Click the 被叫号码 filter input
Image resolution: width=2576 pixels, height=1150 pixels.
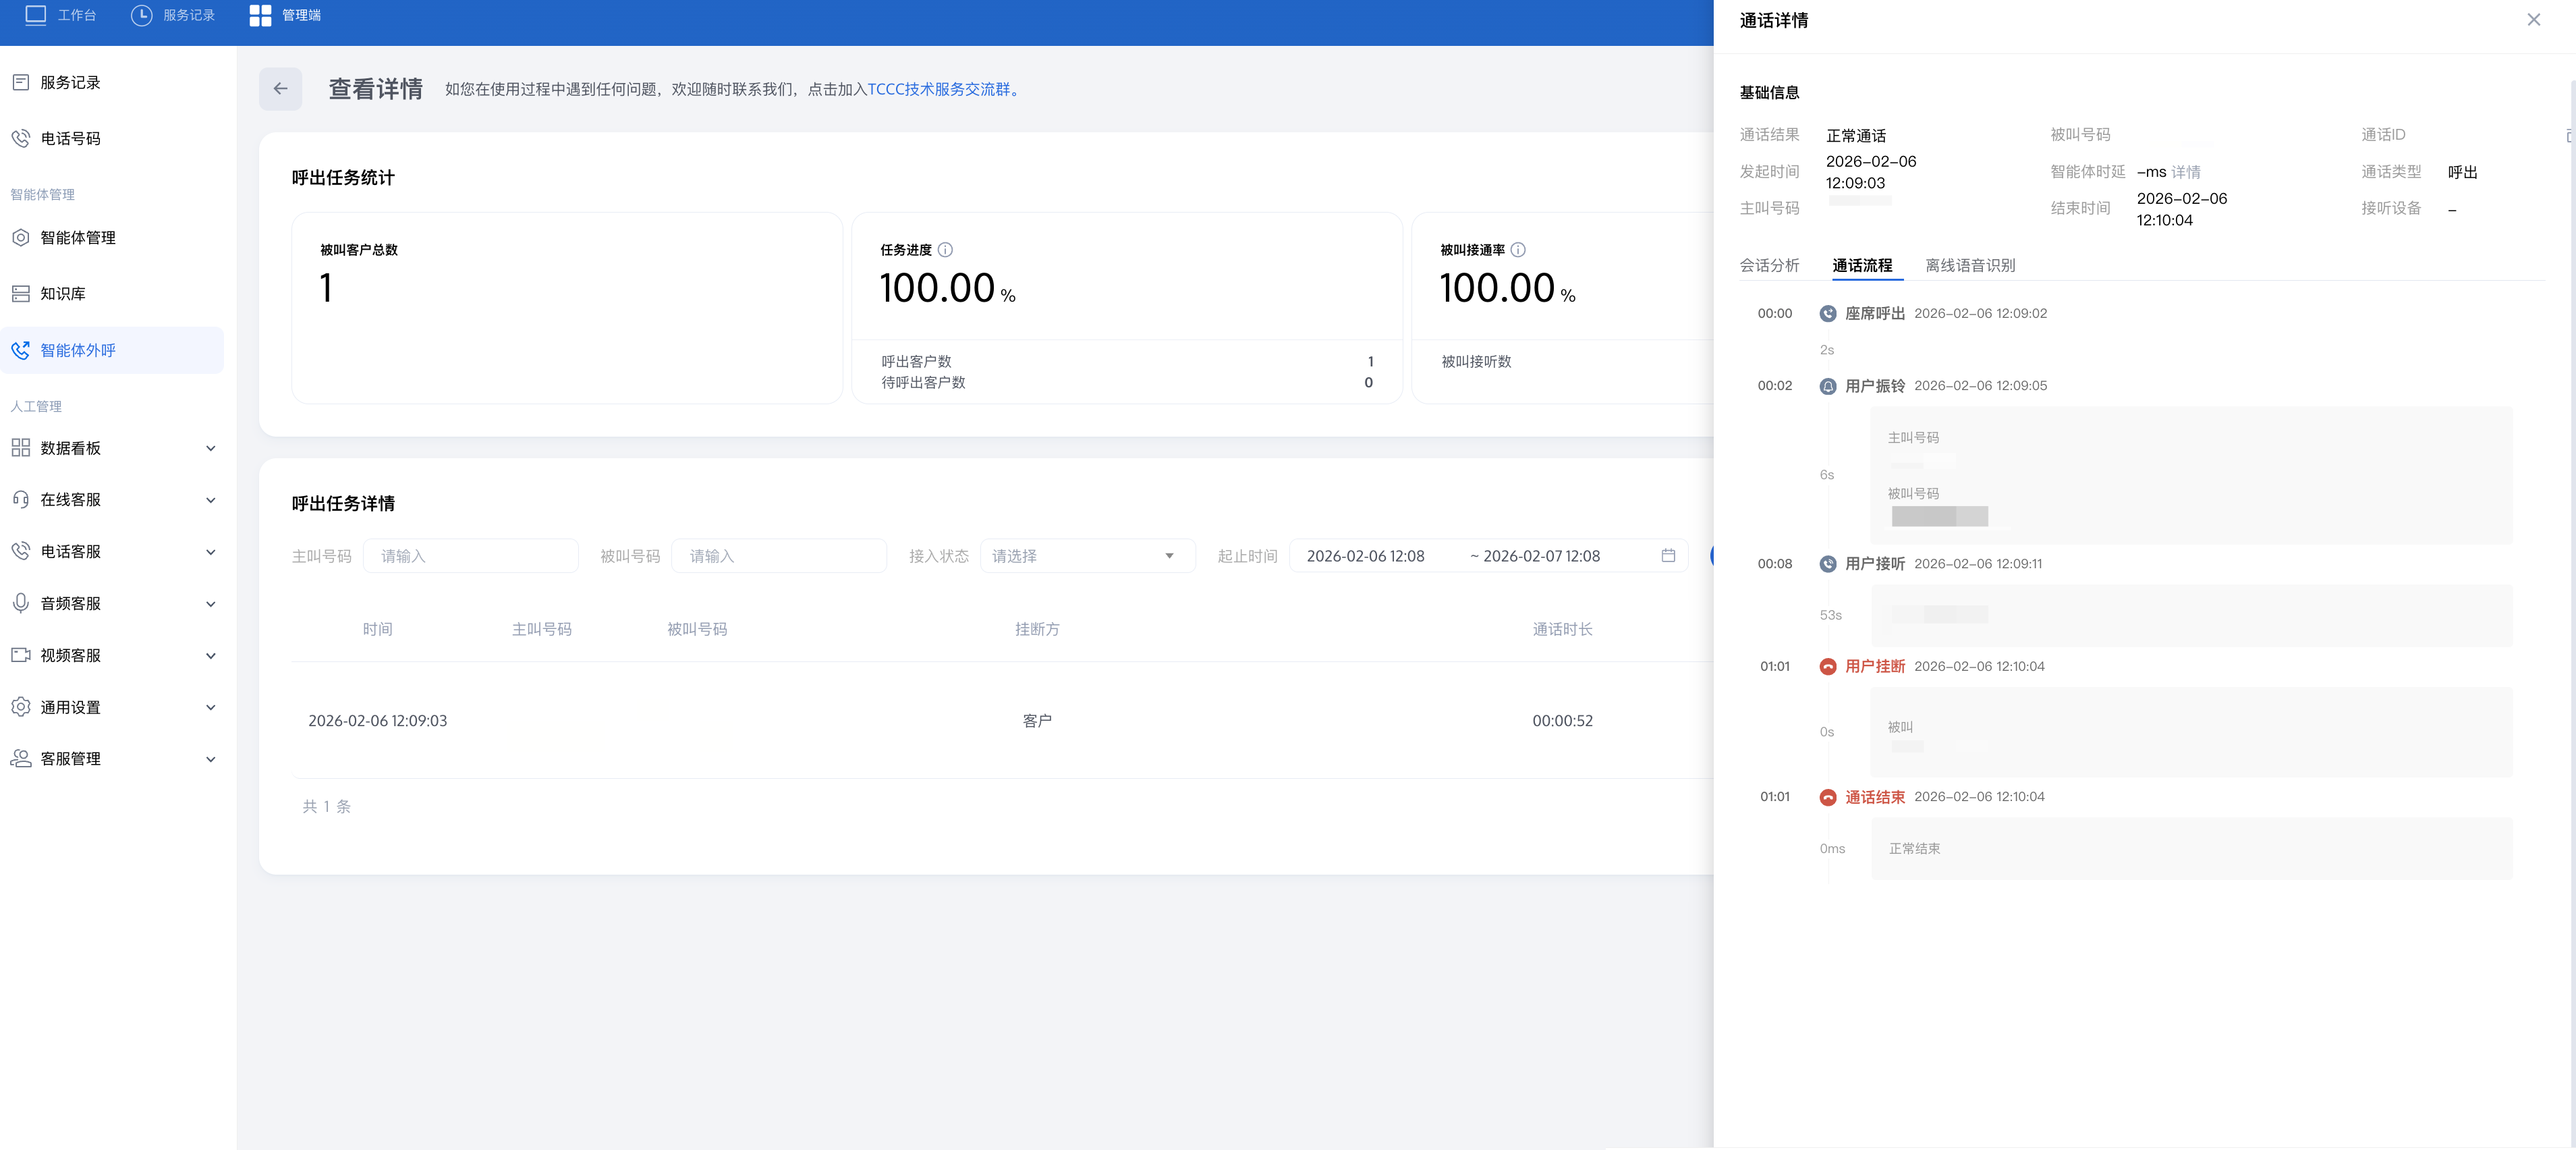pos(778,556)
